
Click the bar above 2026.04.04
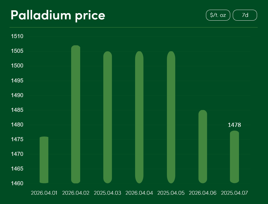[139, 117]
